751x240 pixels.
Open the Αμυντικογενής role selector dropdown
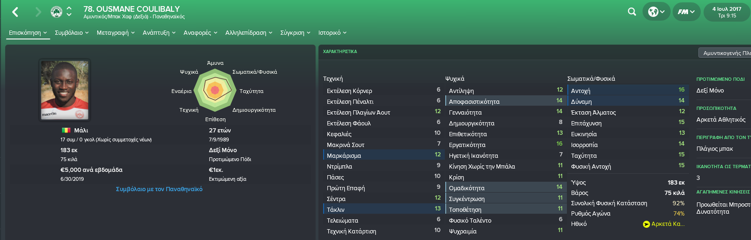(725, 53)
